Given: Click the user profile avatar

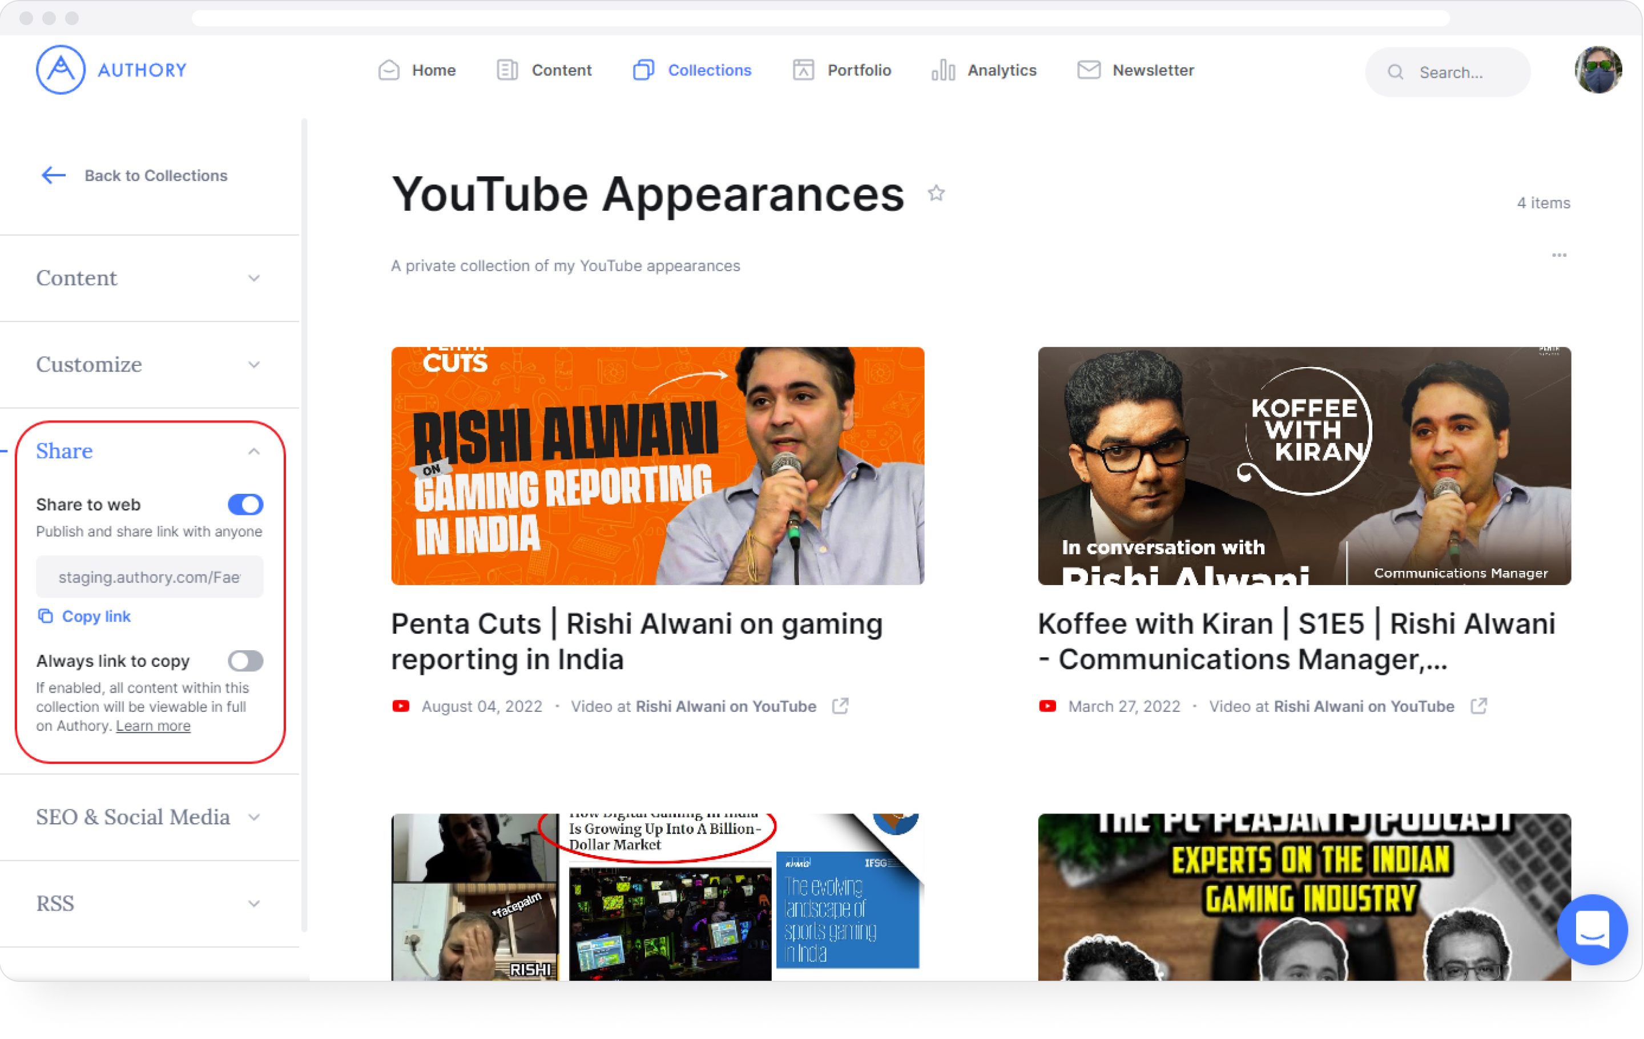Looking at the screenshot, I should pos(1598,70).
